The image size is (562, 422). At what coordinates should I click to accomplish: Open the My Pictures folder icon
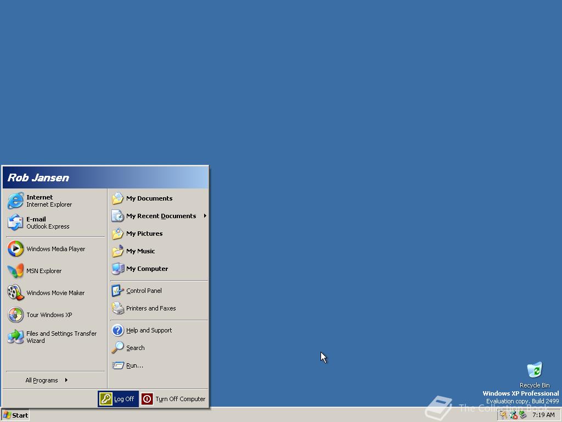point(117,234)
